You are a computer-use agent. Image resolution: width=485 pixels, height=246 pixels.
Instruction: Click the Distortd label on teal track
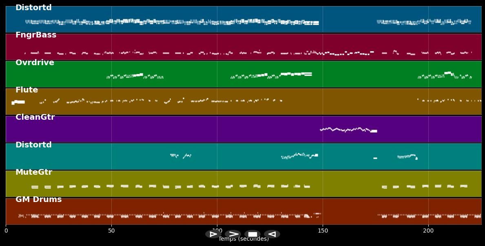point(33,145)
